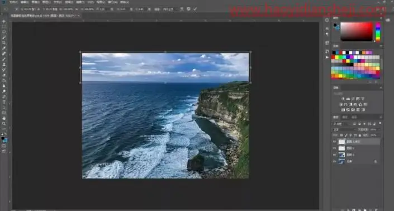This screenshot has height=211, width=394.
Task: Toggle quick mask mode in toolbar
Action: 4,146
